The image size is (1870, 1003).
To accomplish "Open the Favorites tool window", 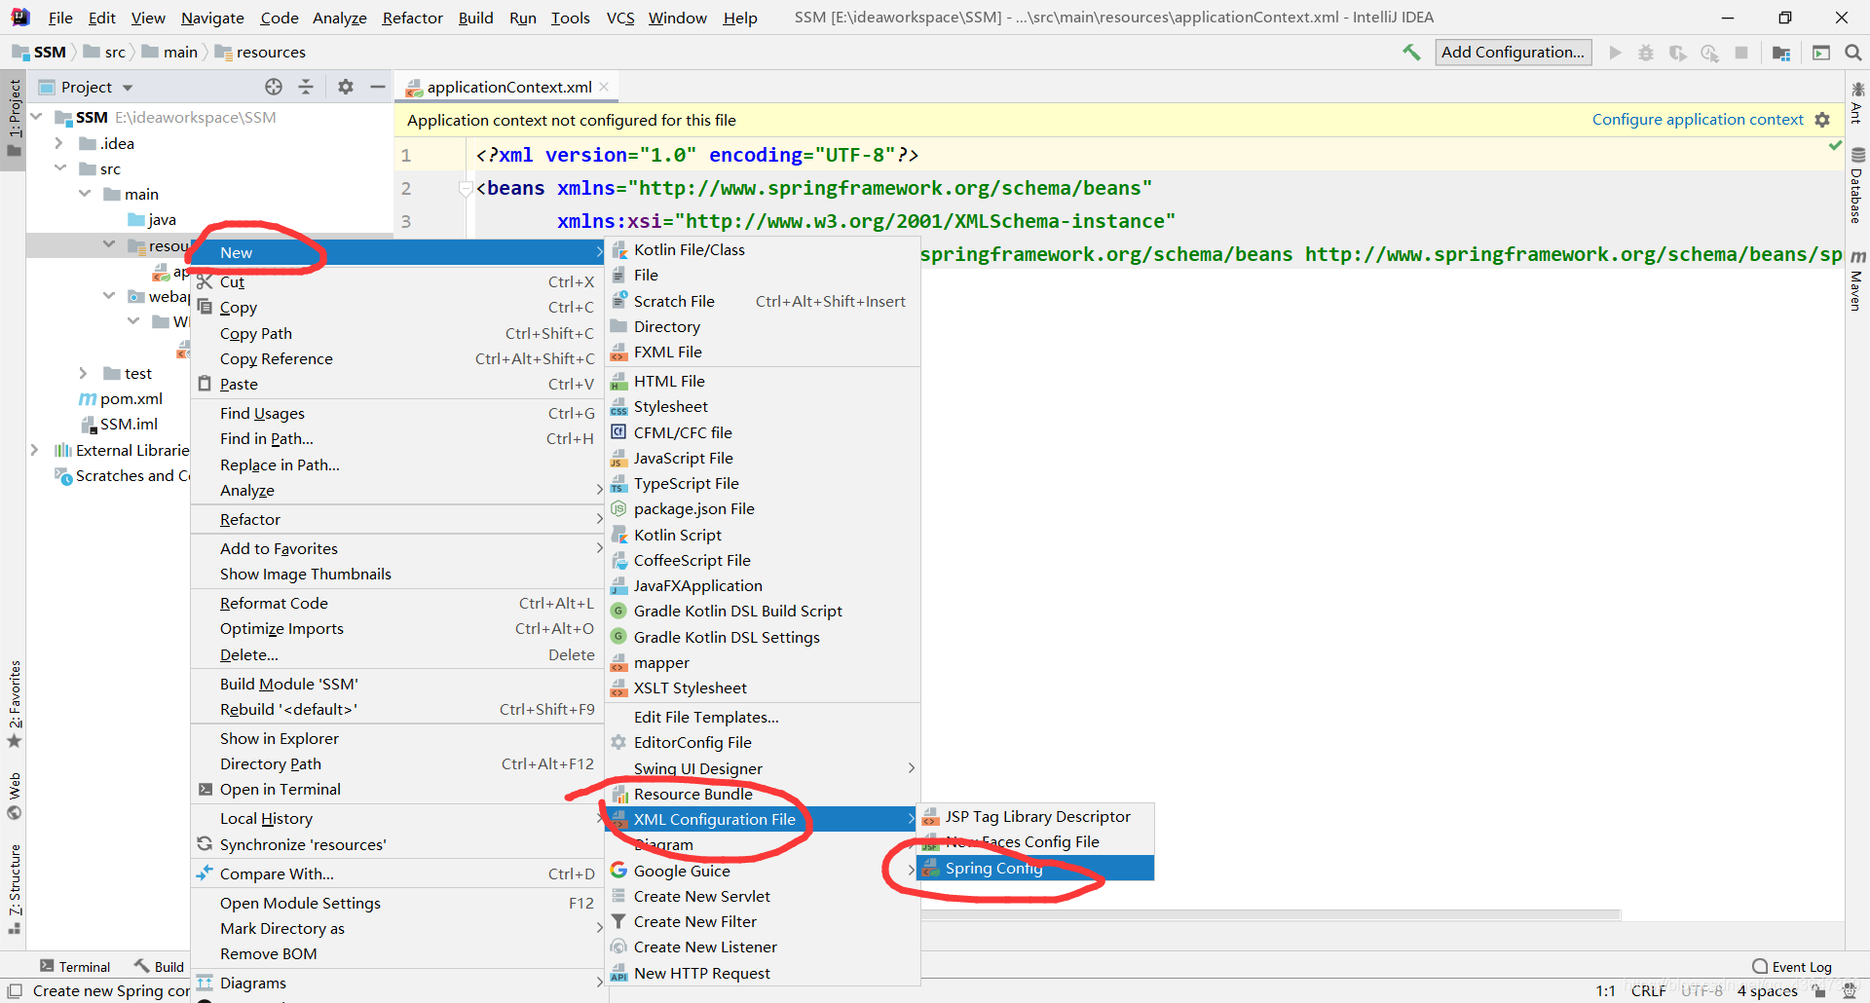I will (14, 703).
